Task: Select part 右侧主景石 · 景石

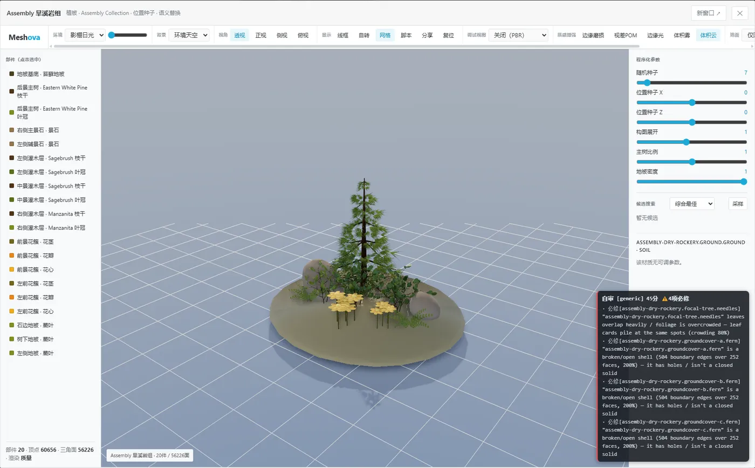Action: click(x=50, y=130)
